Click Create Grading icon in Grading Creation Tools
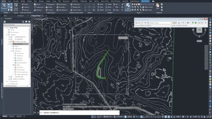This screenshot has height=119, width=212. pos(174,23)
